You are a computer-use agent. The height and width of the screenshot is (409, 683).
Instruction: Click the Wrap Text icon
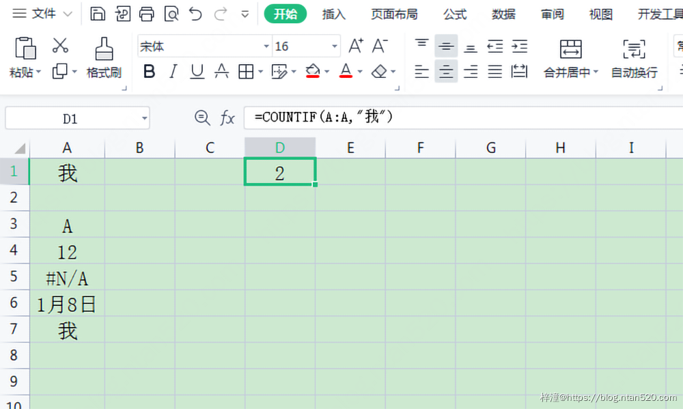pyautogui.click(x=634, y=49)
